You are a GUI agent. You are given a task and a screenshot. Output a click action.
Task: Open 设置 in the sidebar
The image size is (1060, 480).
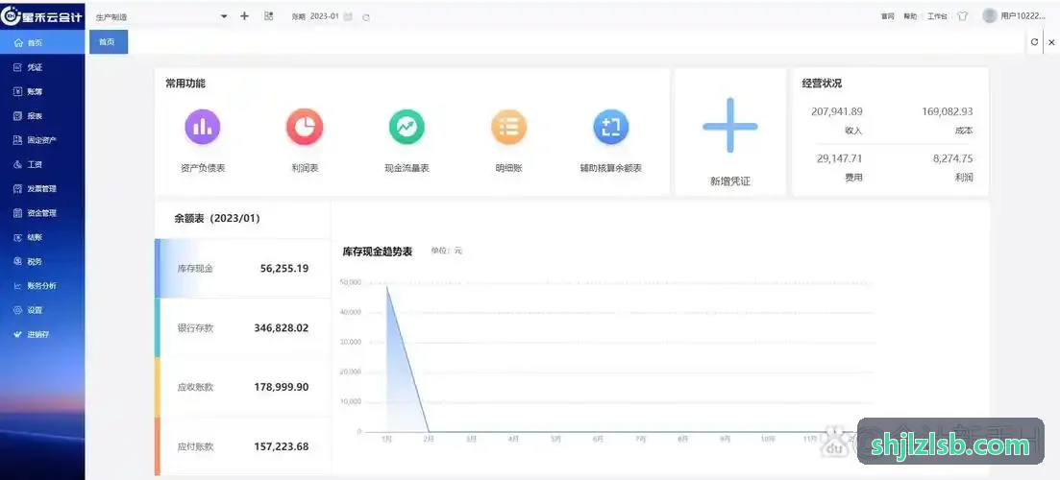pos(42,310)
